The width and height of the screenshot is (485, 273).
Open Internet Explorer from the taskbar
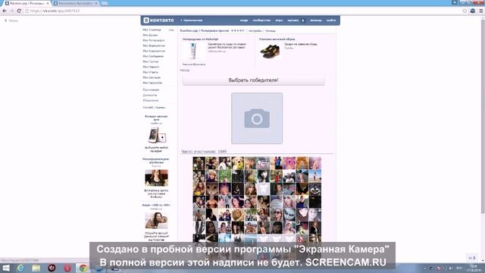point(20,268)
